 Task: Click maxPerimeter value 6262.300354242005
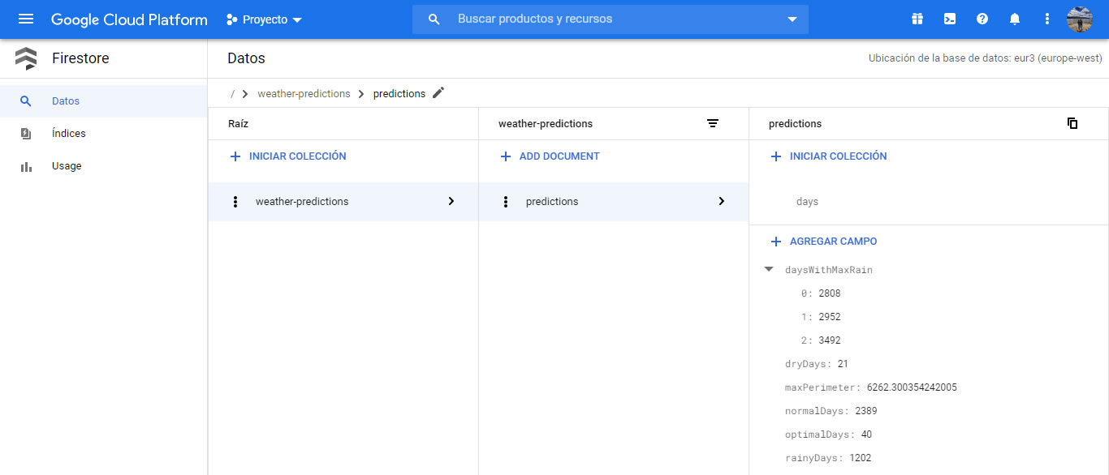[912, 387]
